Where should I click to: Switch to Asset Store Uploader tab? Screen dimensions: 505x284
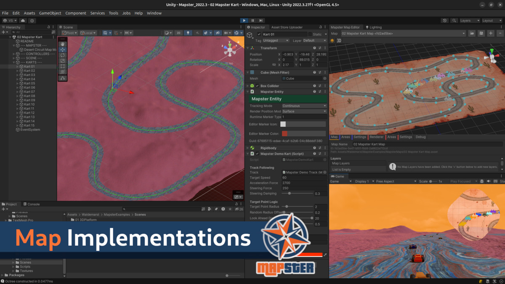coord(287,27)
